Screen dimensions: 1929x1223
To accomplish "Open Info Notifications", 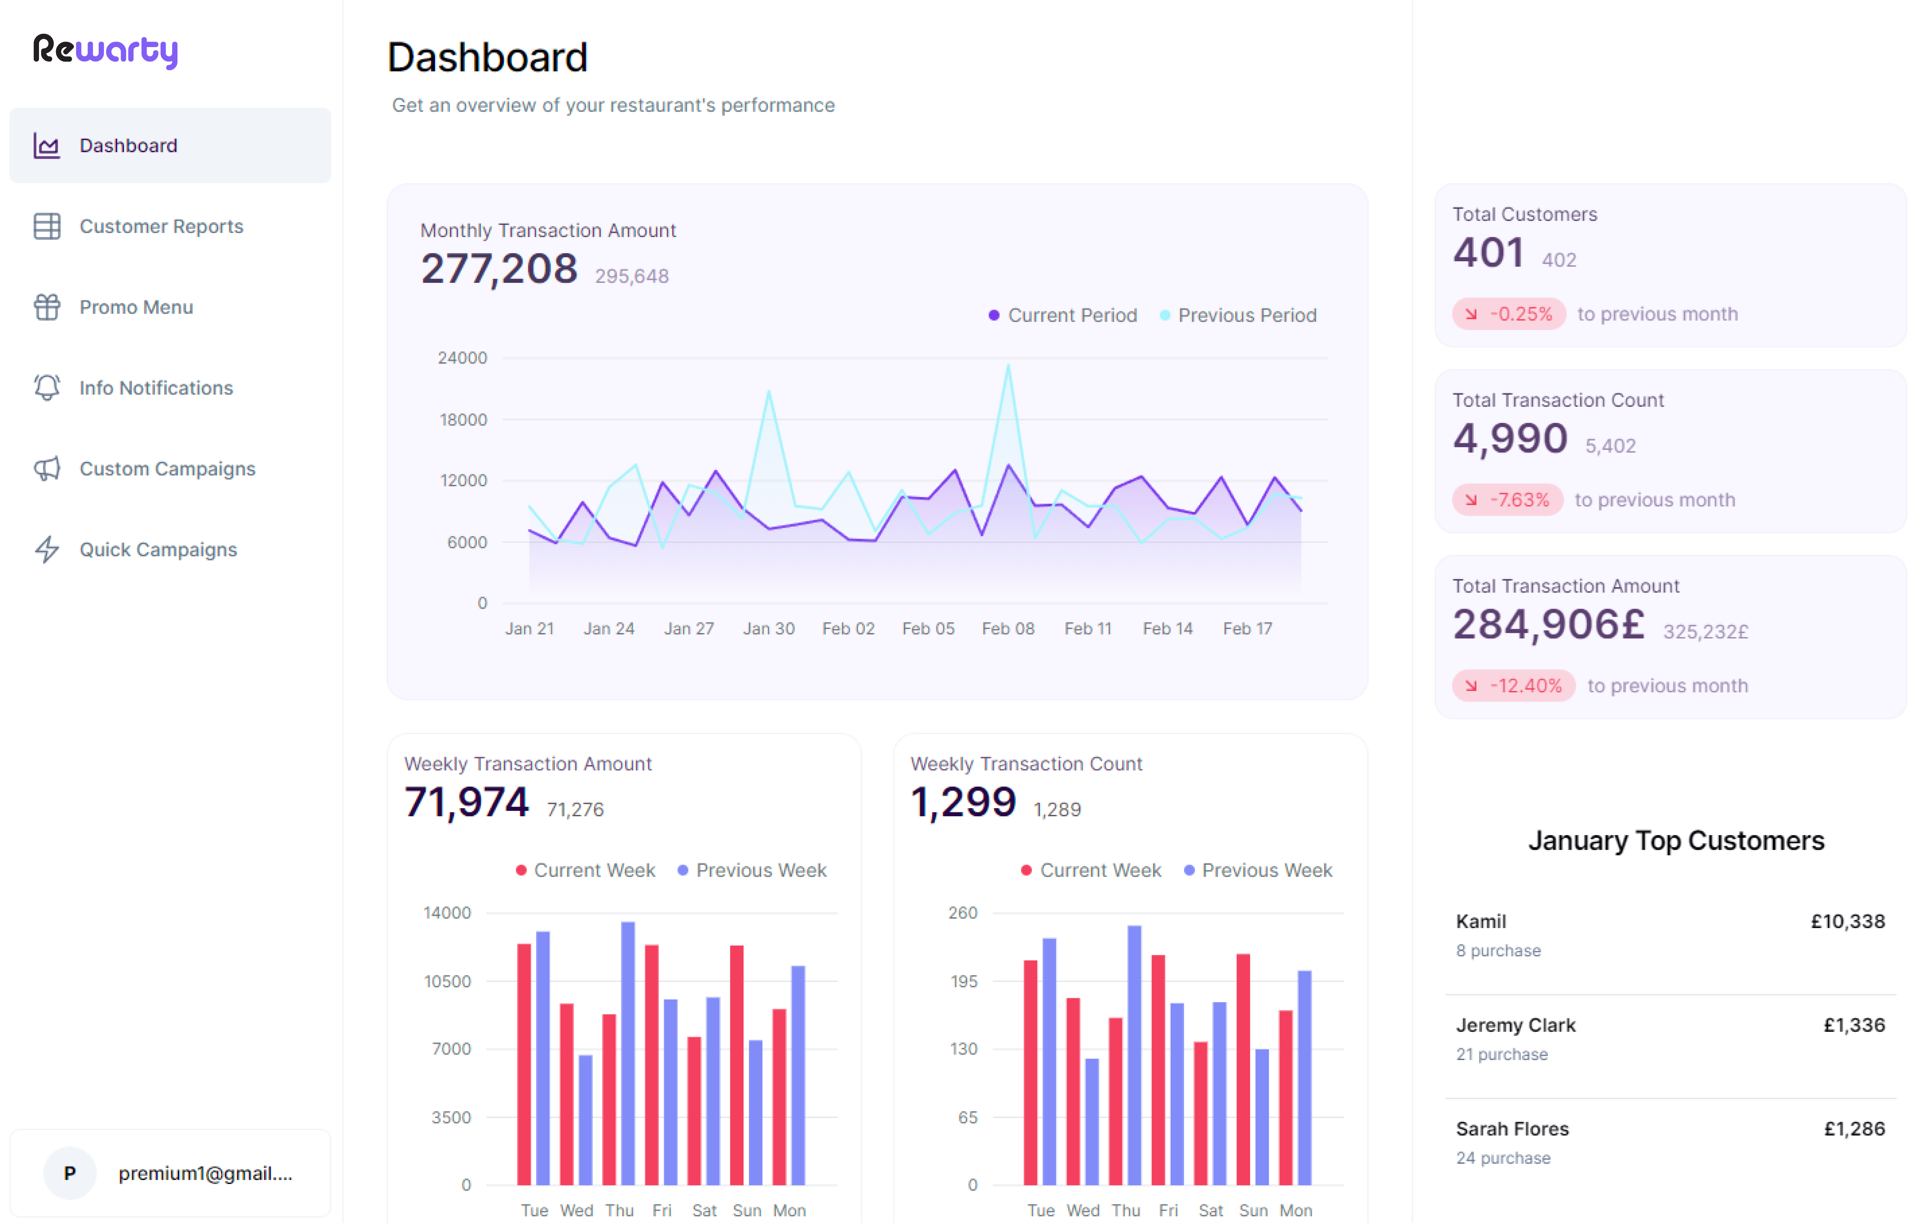I will pos(170,388).
